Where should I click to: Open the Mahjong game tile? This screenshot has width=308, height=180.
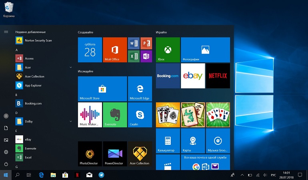click(193, 115)
